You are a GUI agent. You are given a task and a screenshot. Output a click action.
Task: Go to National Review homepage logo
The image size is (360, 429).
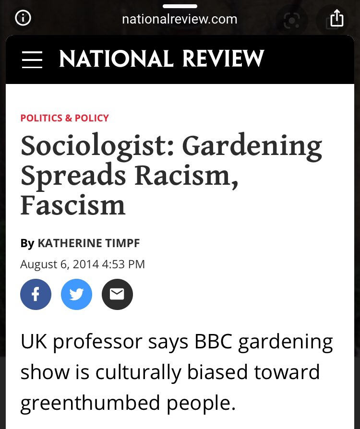(162, 59)
